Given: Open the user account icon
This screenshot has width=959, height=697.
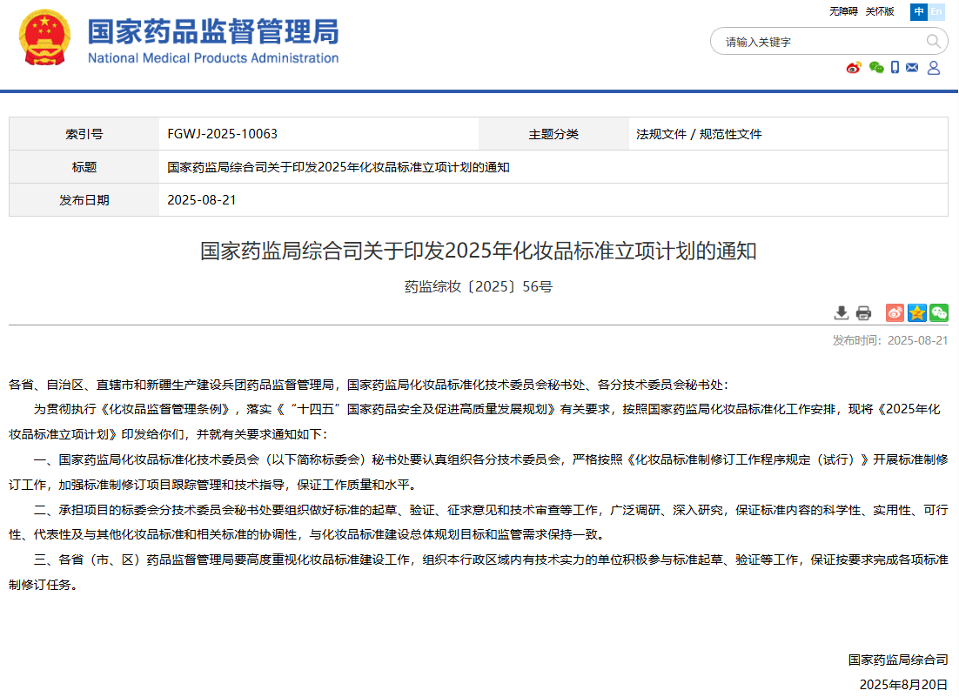Looking at the screenshot, I should [x=934, y=68].
